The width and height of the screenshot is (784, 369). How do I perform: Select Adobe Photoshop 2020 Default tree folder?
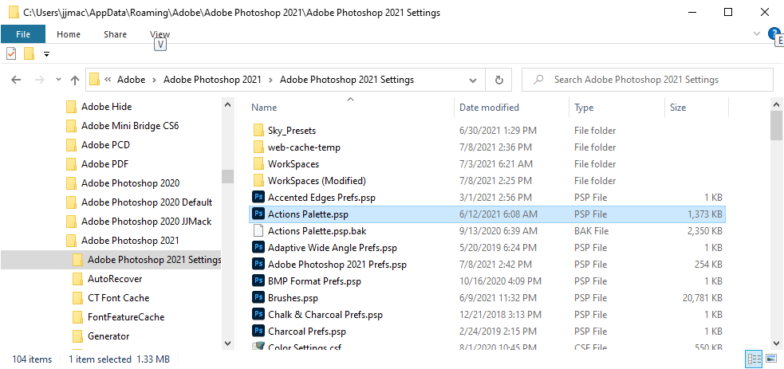pyautogui.click(x=139, y=202)
